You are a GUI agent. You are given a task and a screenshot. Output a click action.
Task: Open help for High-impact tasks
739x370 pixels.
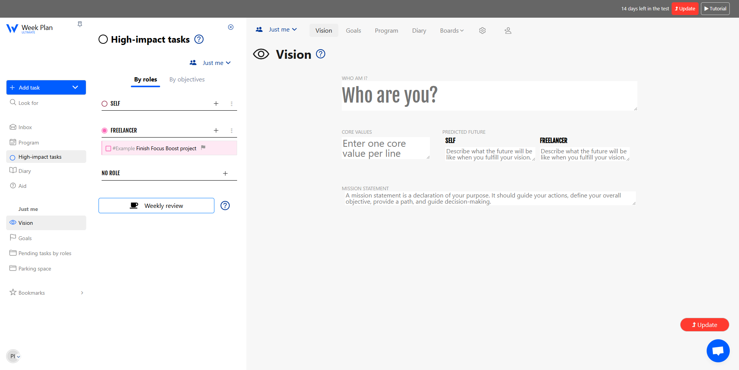click(199, 39)
